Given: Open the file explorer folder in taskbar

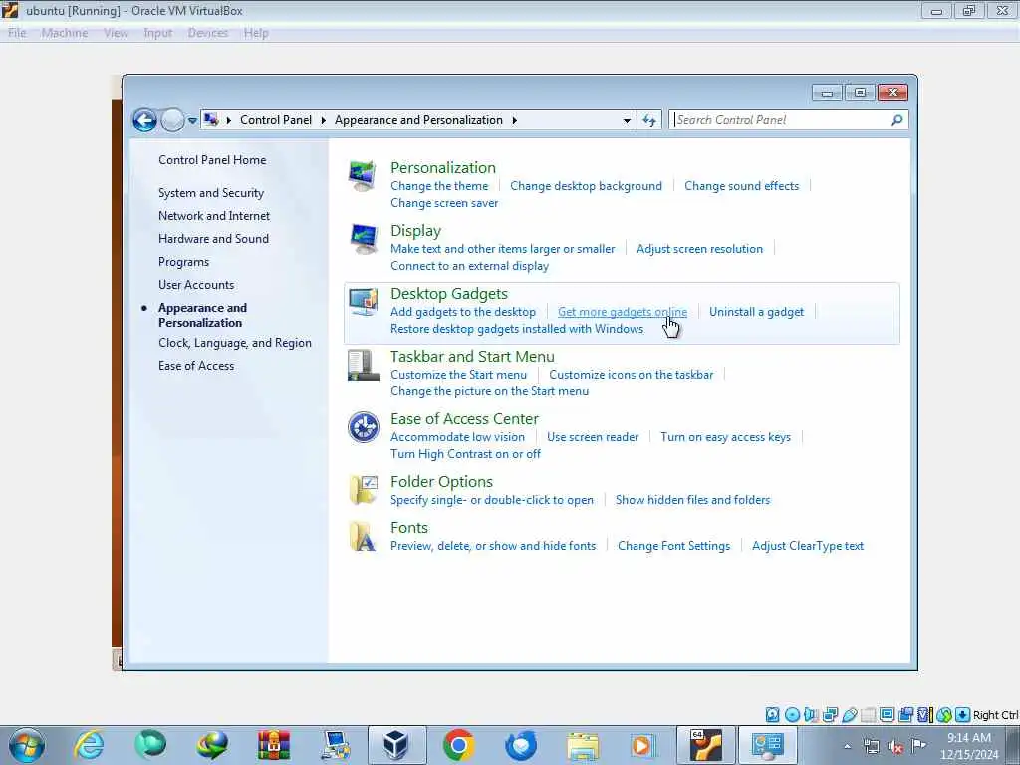Looking at the screenshot, I should click(583, 745).
